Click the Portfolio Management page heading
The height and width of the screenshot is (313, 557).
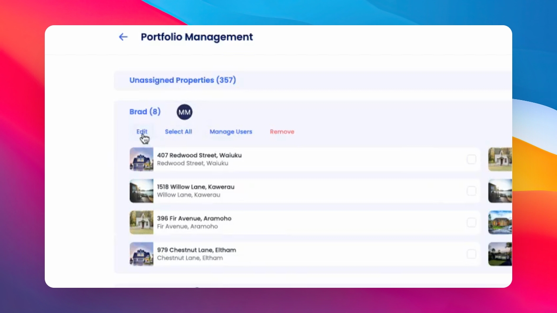pos(197,37)
